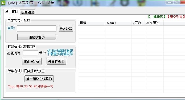Click the 导入IAID button

(66, 29)
